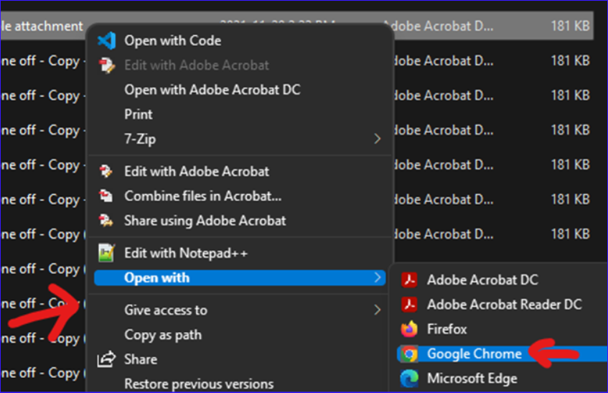Select the highlighted attachment file row
The width and height of the screenshot is (608, 393).
click(x=296, y=26)
